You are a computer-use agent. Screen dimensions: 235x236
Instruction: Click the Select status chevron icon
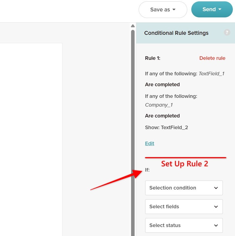[x=216, y=225]
